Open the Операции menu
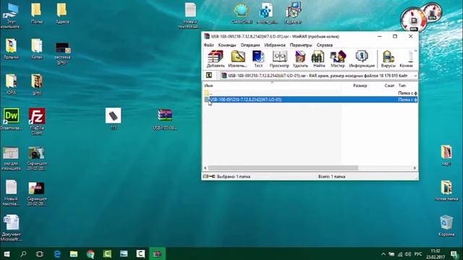The height and width of the screenshot is (260, 463). coord(250,45)
